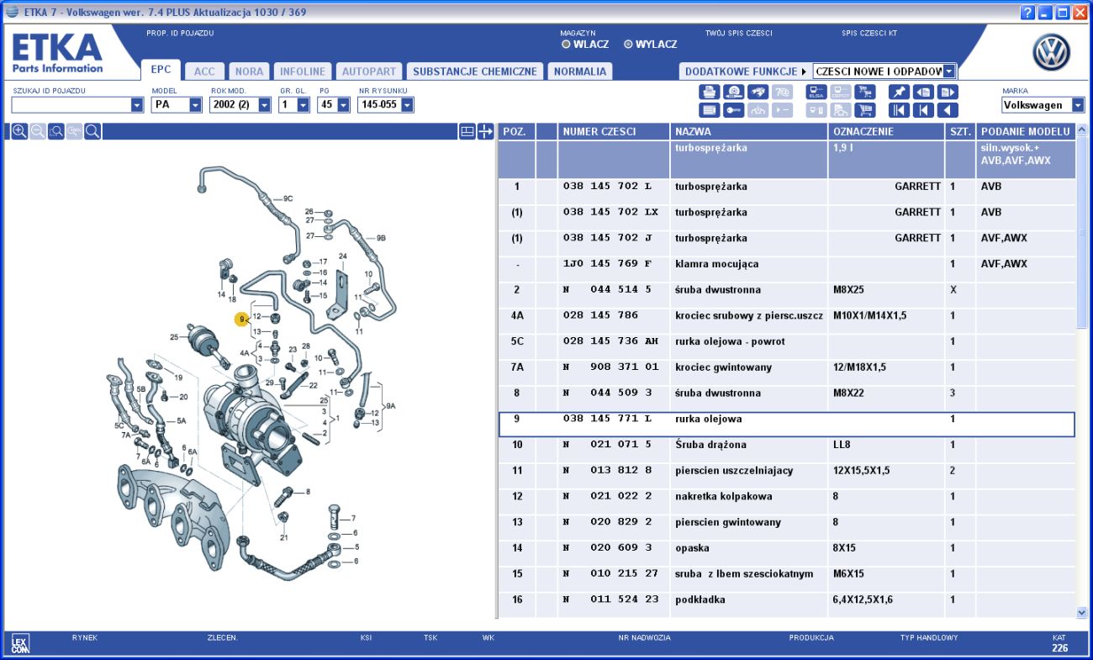Click the upper shopping carts icon
Viewport: 1093px width, 660px height.
pyautogui.click(x=864, y=92)
